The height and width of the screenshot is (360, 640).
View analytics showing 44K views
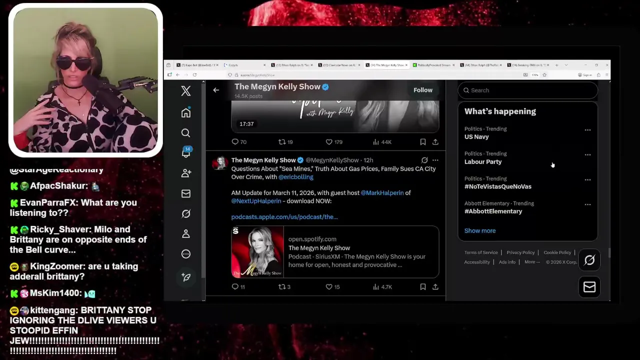point(382,142)
